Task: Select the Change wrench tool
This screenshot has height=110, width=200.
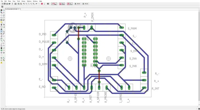Action: coord(4,20)
